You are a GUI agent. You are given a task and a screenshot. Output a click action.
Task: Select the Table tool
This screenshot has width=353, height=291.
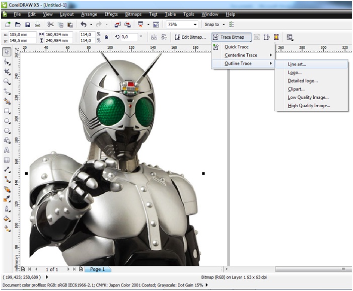7,160
